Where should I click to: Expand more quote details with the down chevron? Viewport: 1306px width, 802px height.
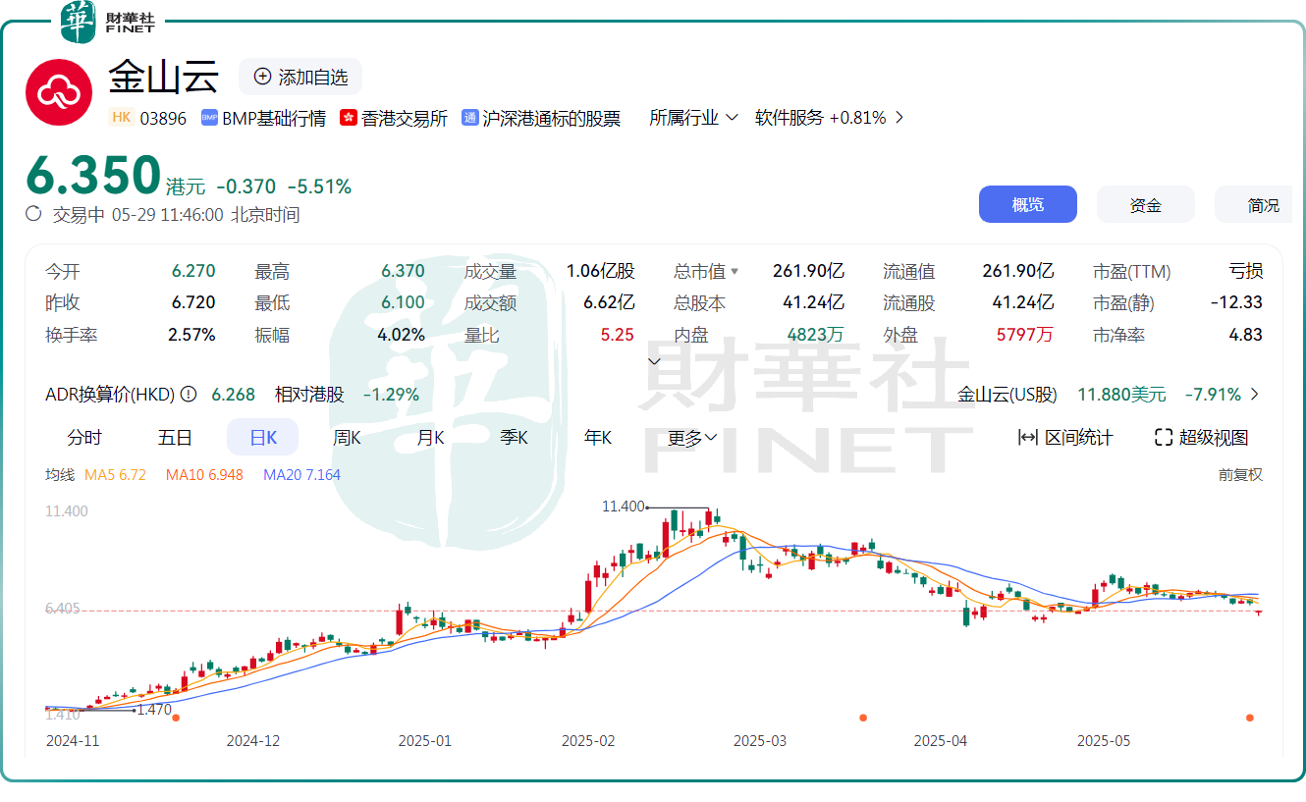[655, 360]
